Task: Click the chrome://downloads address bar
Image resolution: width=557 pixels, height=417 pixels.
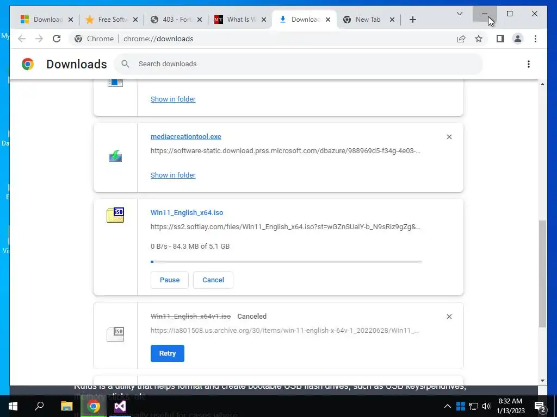Action: click(x=158, y=39)
